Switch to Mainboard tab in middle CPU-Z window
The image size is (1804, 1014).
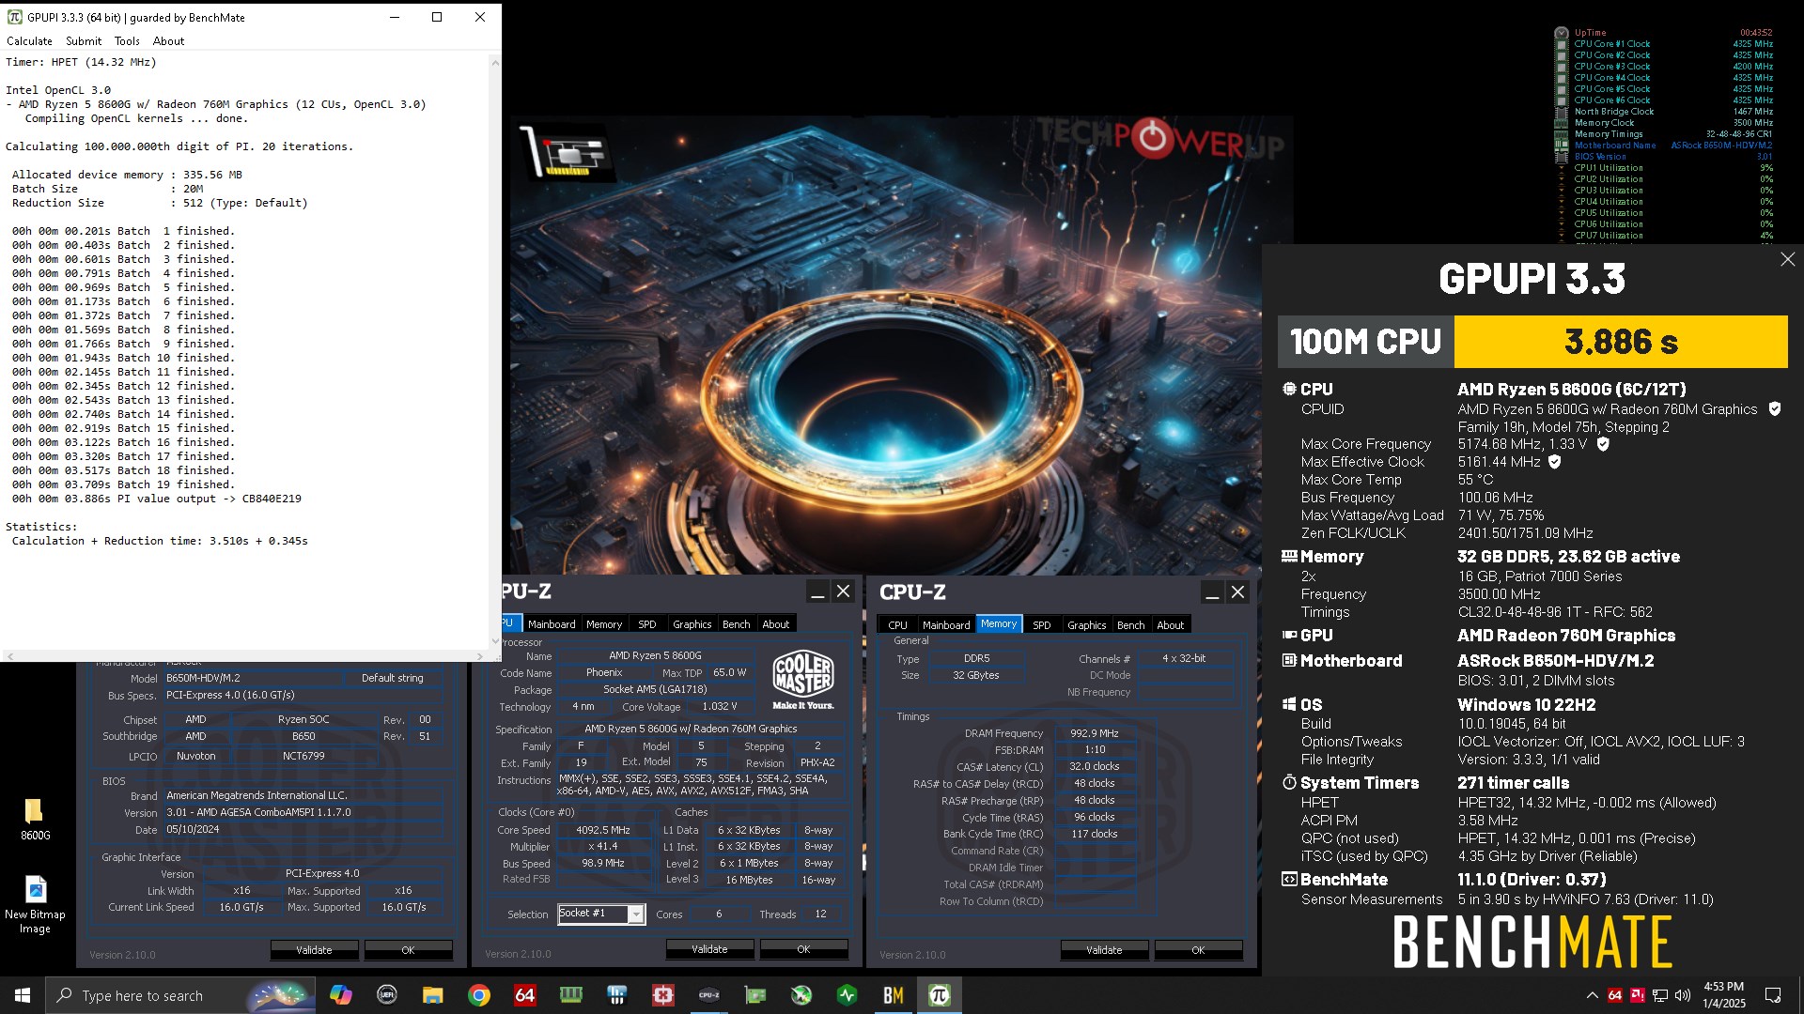[552, 624]
